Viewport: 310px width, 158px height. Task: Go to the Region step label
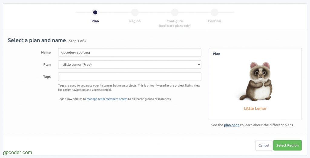135,21
